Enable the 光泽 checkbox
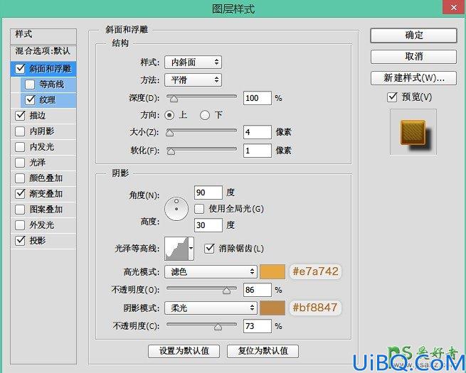The image size is (466, 373). coord(20,163)
